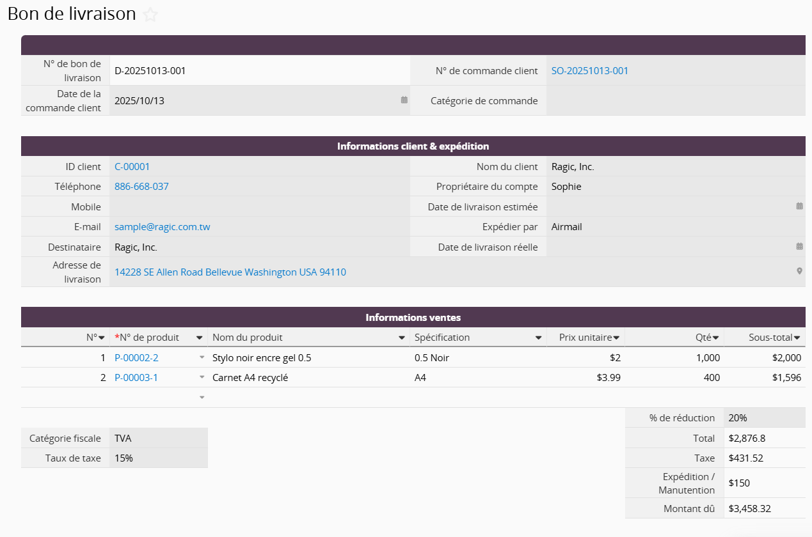Image resolution: width=812 pixels, height=537 pixels.
Task: Expand Nom du produit column menu
Action: point(402,338)
